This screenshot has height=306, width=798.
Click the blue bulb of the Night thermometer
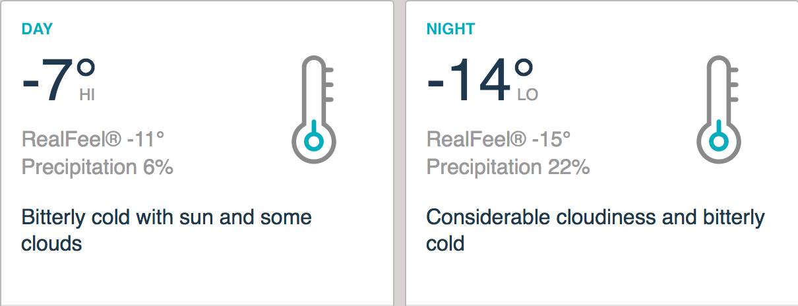point(719,141)
